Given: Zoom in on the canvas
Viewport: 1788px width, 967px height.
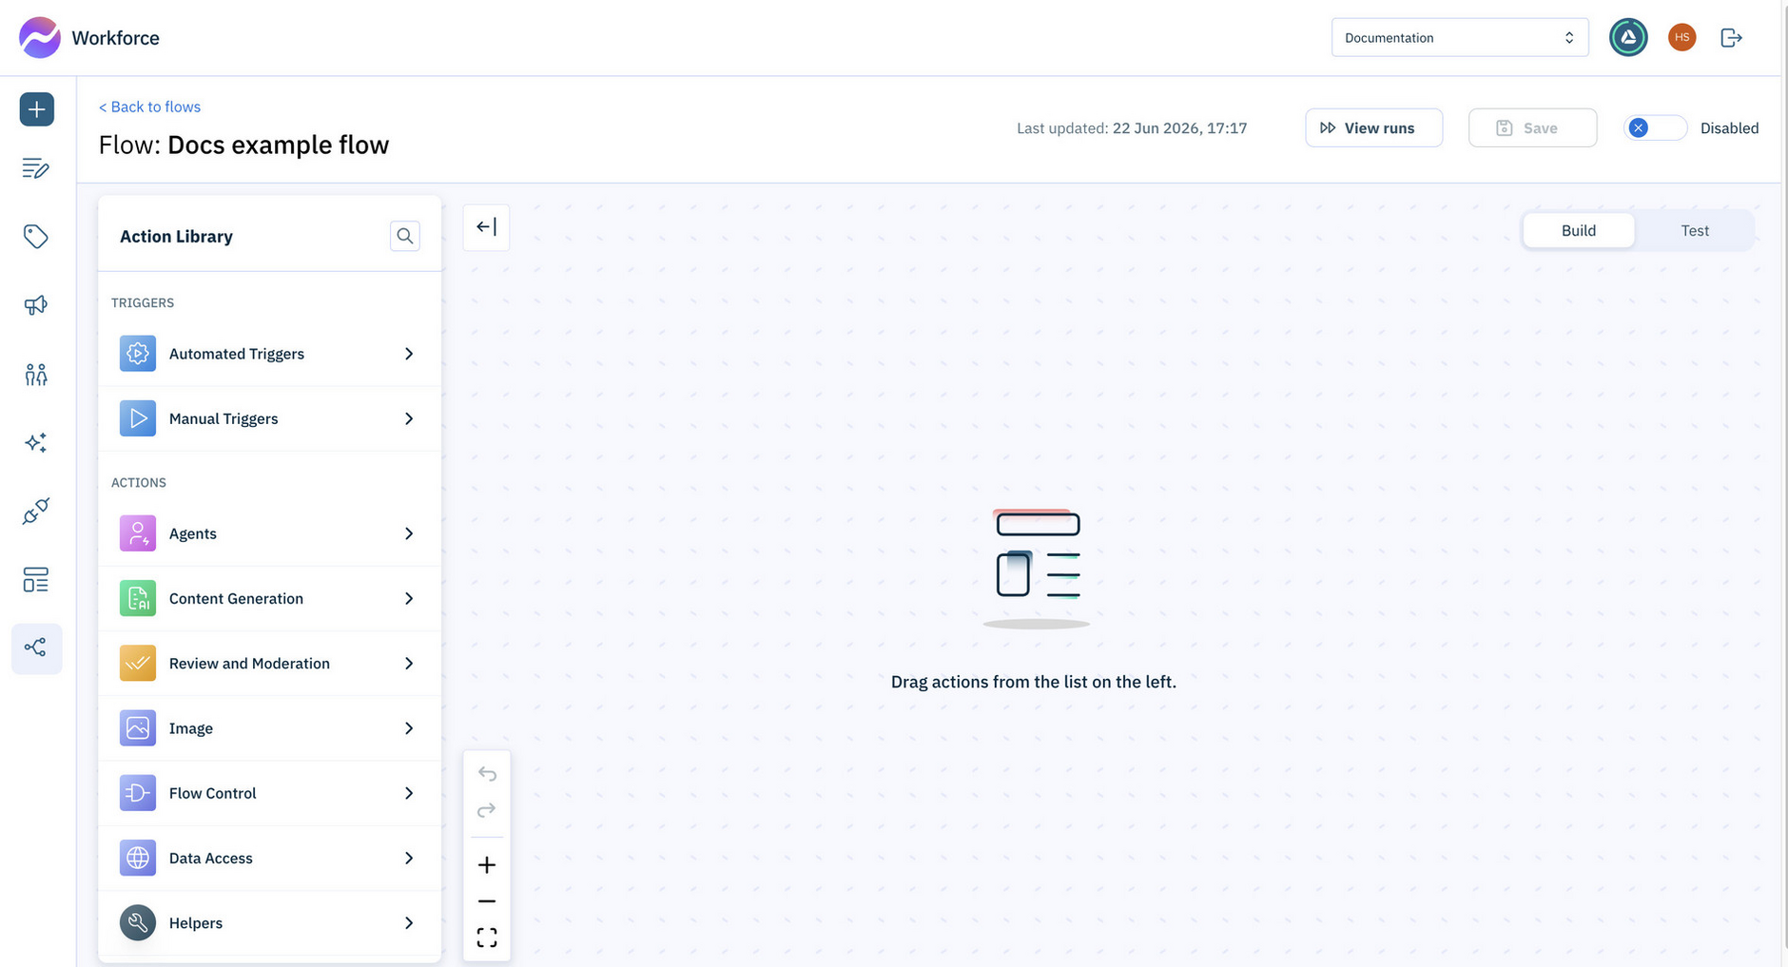Looking at the screenshot, I should [487, 864].
